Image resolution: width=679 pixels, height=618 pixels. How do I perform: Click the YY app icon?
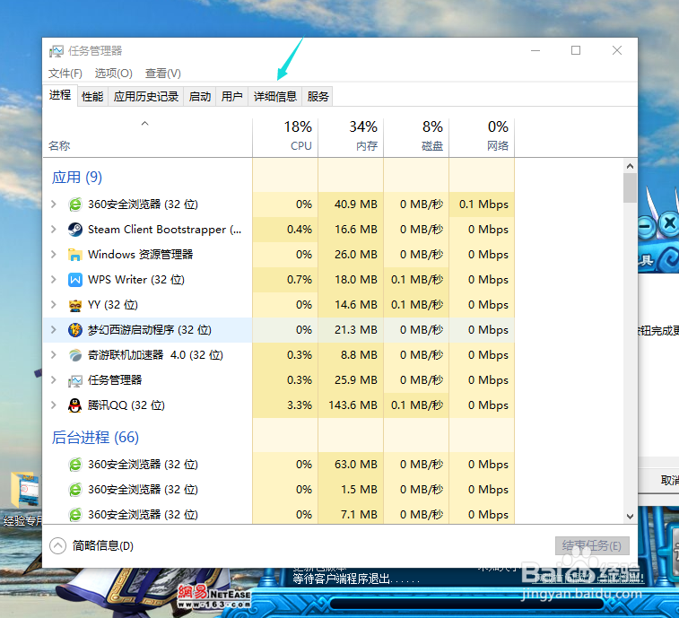[75, 305]
